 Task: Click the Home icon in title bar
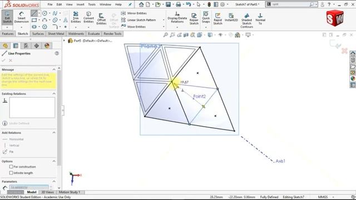pos(141,4)
